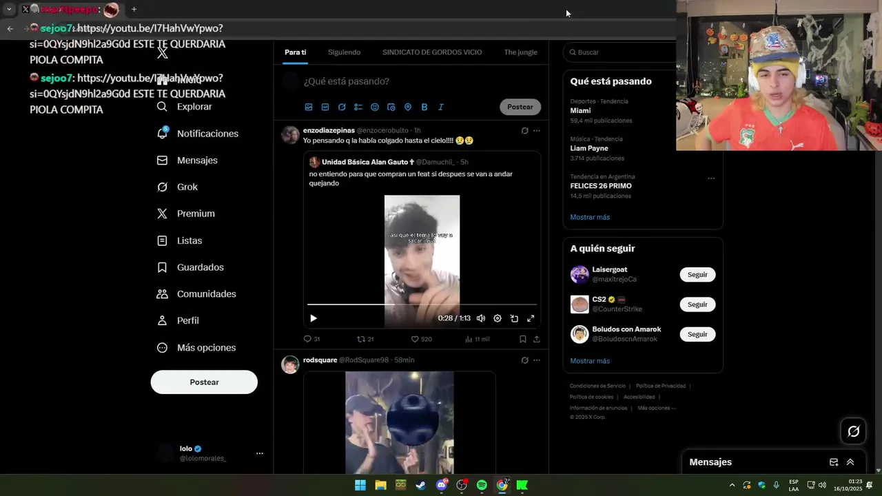
Task: Share the enzodiazepinas post
Action: pos(537,339)
